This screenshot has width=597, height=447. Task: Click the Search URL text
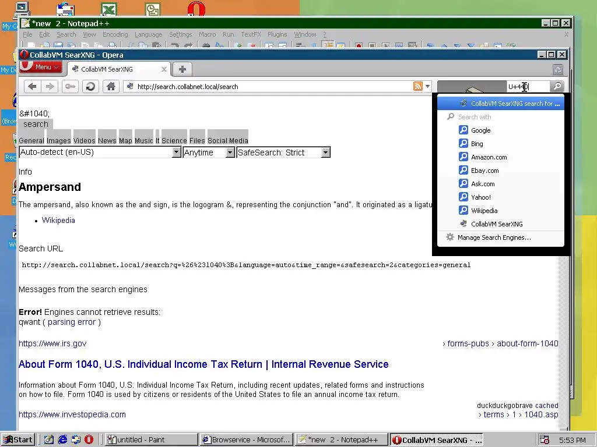tap(41, 249)
